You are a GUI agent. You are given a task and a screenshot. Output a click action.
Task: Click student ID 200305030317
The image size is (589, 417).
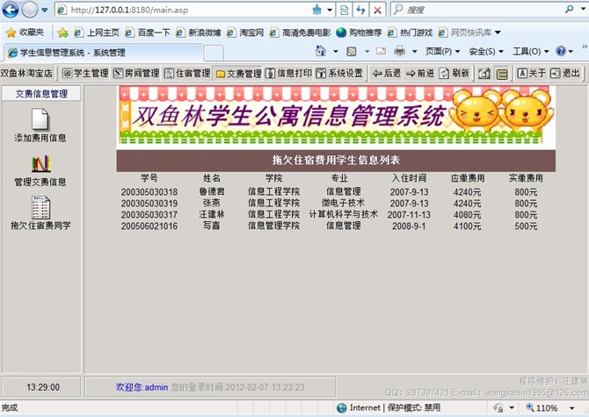(149, 214)
